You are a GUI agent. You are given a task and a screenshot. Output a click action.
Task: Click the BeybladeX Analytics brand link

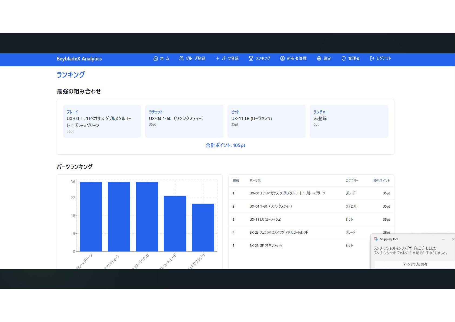pos(79,59)
